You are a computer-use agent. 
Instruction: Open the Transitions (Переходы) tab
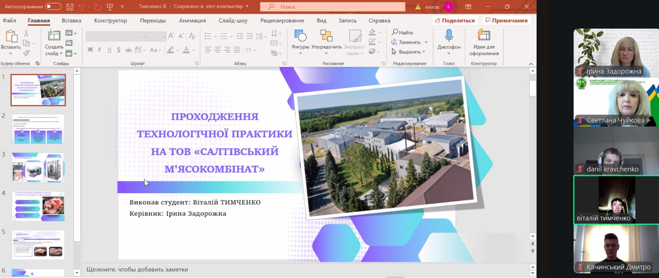click(153, 21)
